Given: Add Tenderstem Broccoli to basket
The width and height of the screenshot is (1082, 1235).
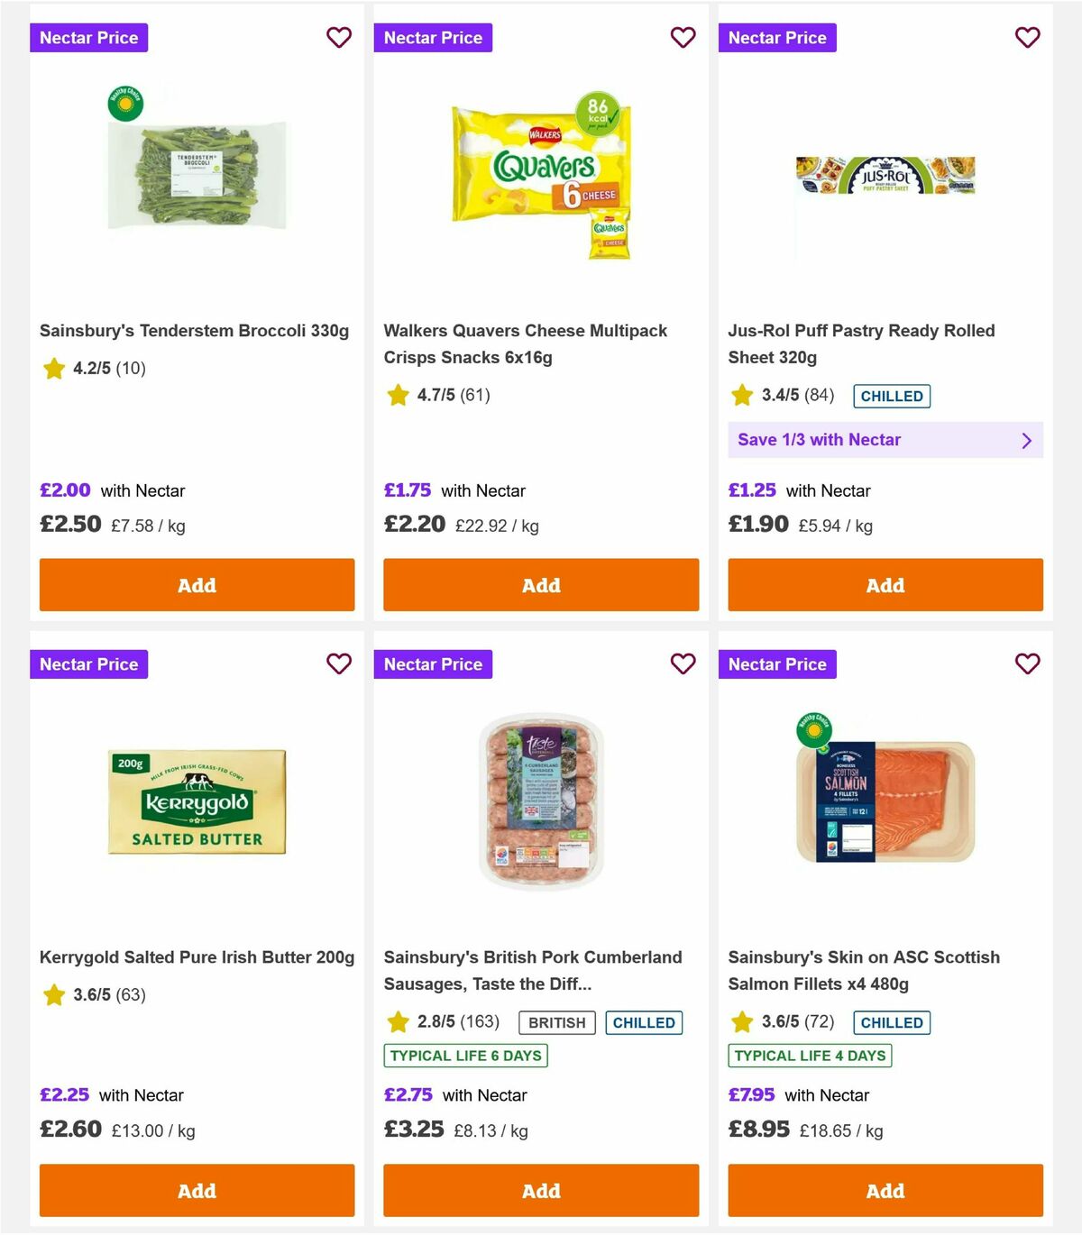Looking at the screenshot, I should tap(196, 585).
